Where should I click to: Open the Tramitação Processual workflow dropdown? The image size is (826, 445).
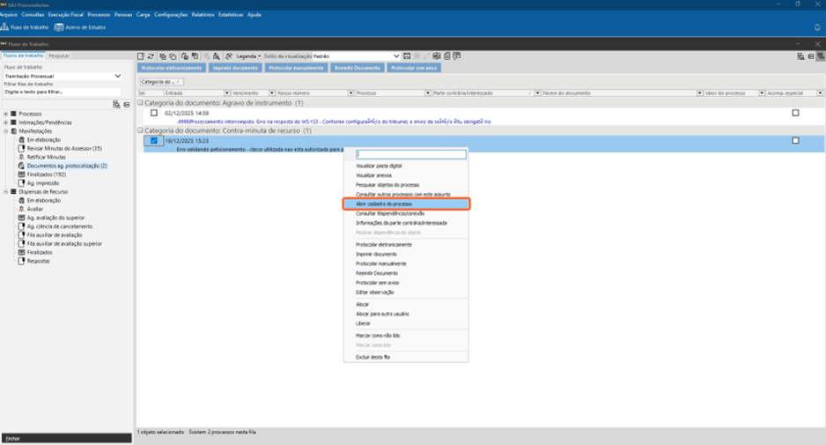[118, 76]
